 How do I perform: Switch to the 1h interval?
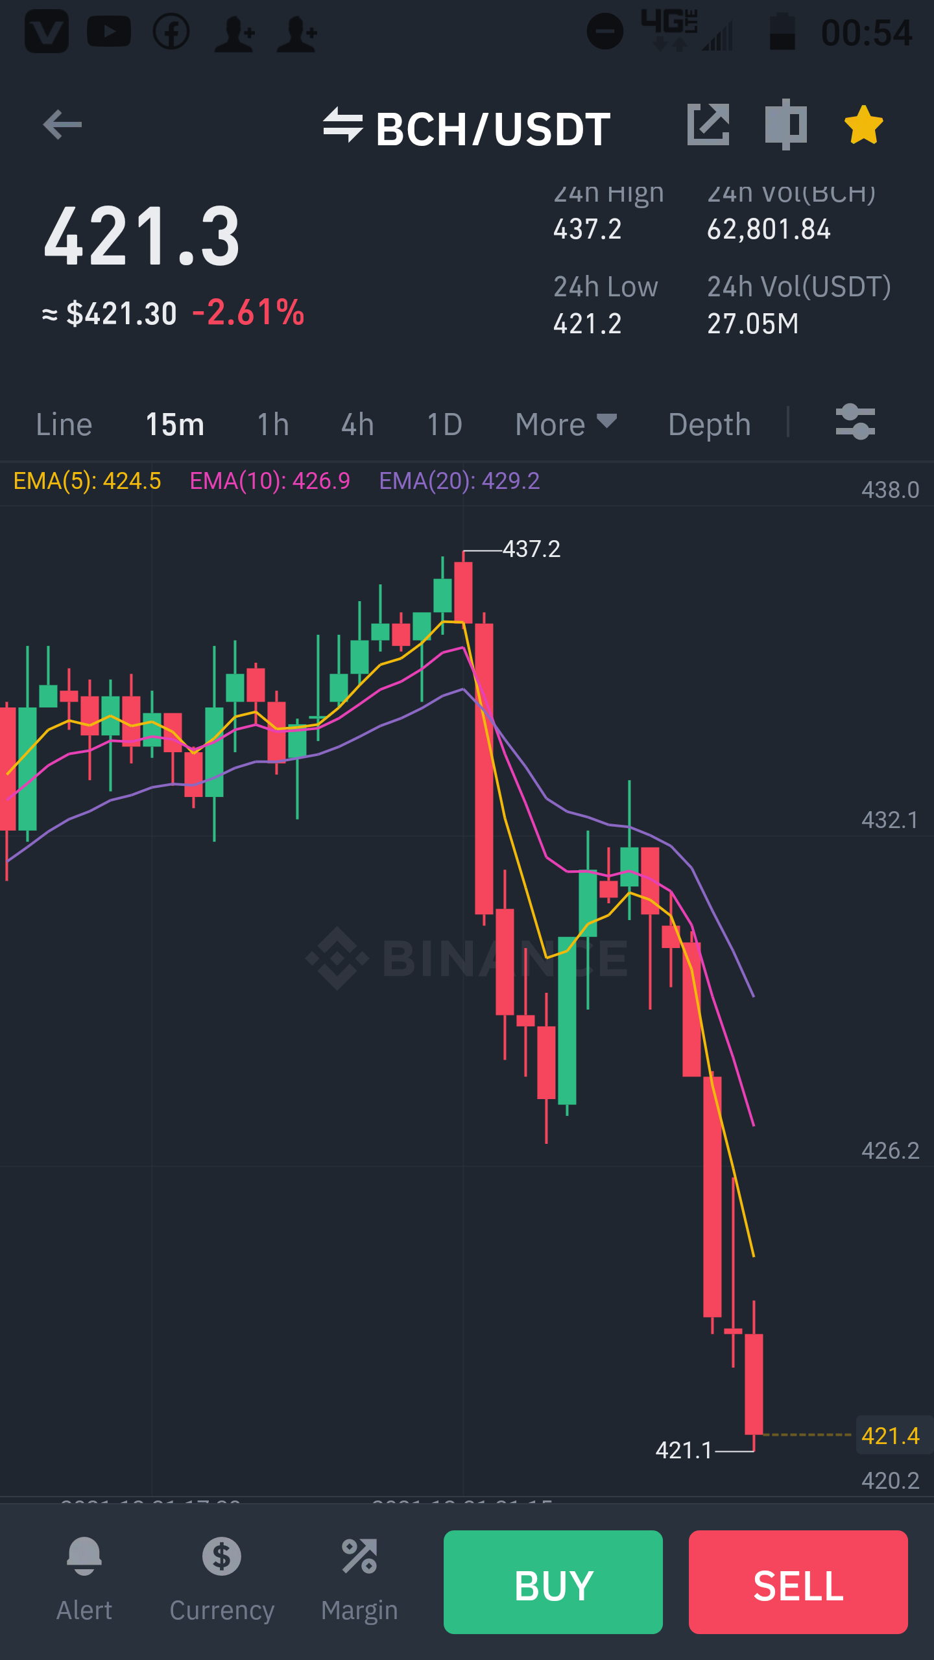[273, 425]
